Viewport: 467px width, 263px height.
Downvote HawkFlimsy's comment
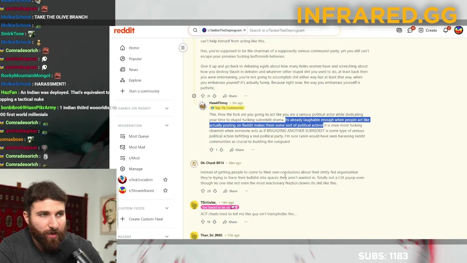point(221,150)
